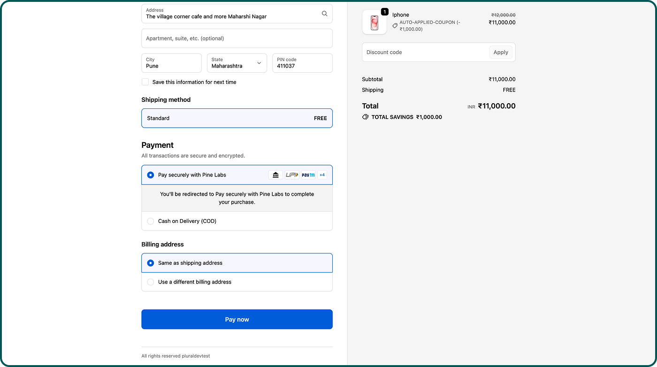Click the Payment section heading
Screen dimensions: 657x367
(158, 145)
